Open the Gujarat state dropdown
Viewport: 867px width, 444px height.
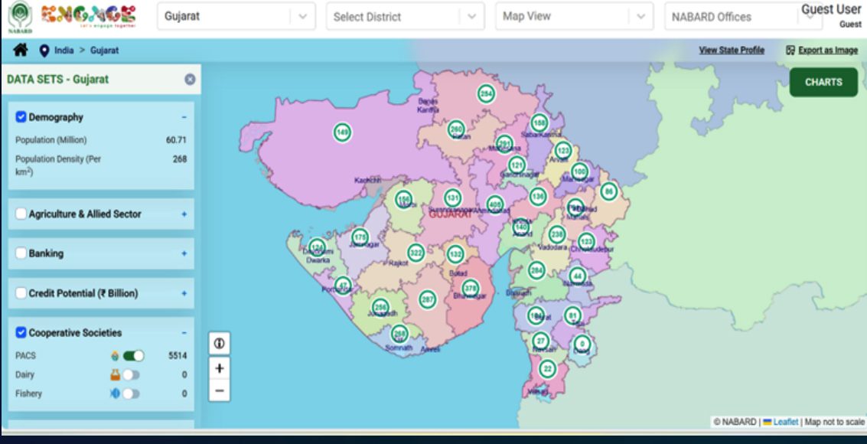pos(236,16)
